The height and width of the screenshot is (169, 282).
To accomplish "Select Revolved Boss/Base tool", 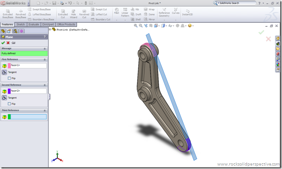I will click(21, 14).
